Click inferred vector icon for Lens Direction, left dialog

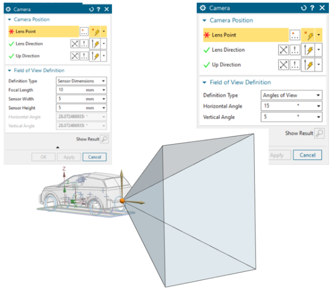[x=95, y=44]
